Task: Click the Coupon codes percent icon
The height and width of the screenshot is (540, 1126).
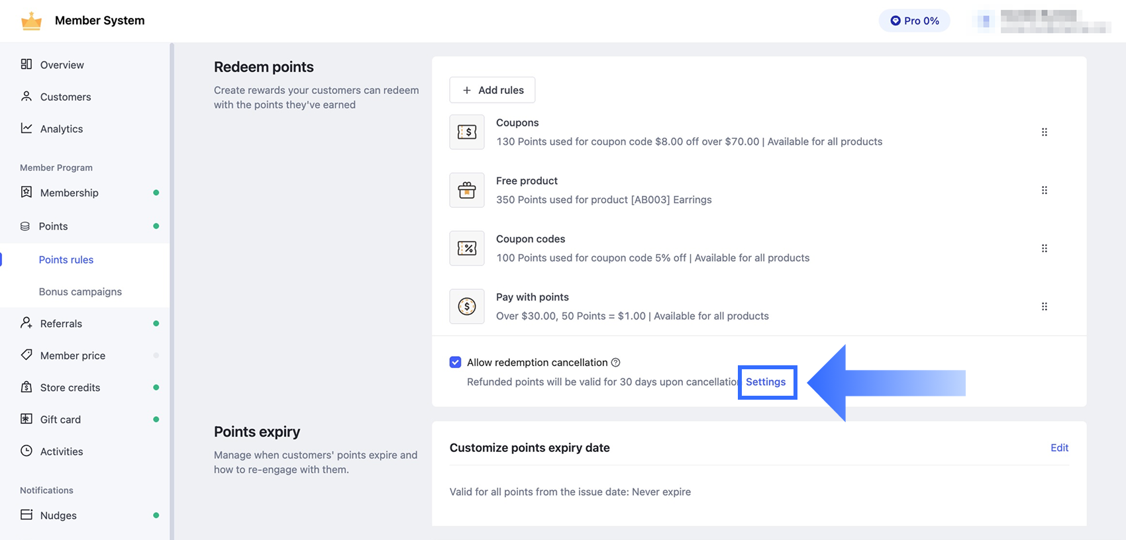Action: (x=467, y=248)
